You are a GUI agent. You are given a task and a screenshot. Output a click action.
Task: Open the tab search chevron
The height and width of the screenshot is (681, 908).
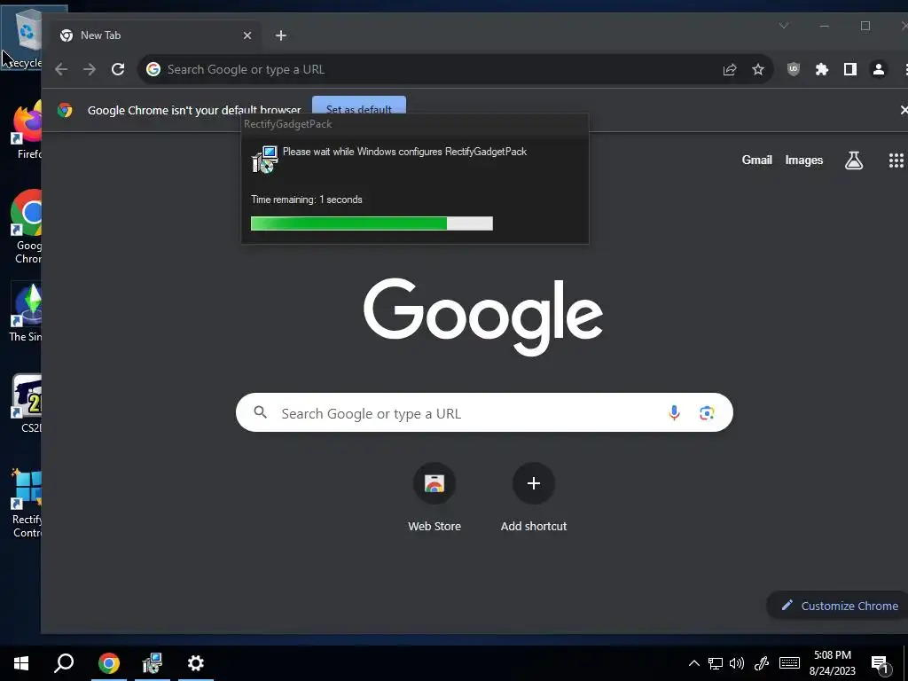[784, 26]
